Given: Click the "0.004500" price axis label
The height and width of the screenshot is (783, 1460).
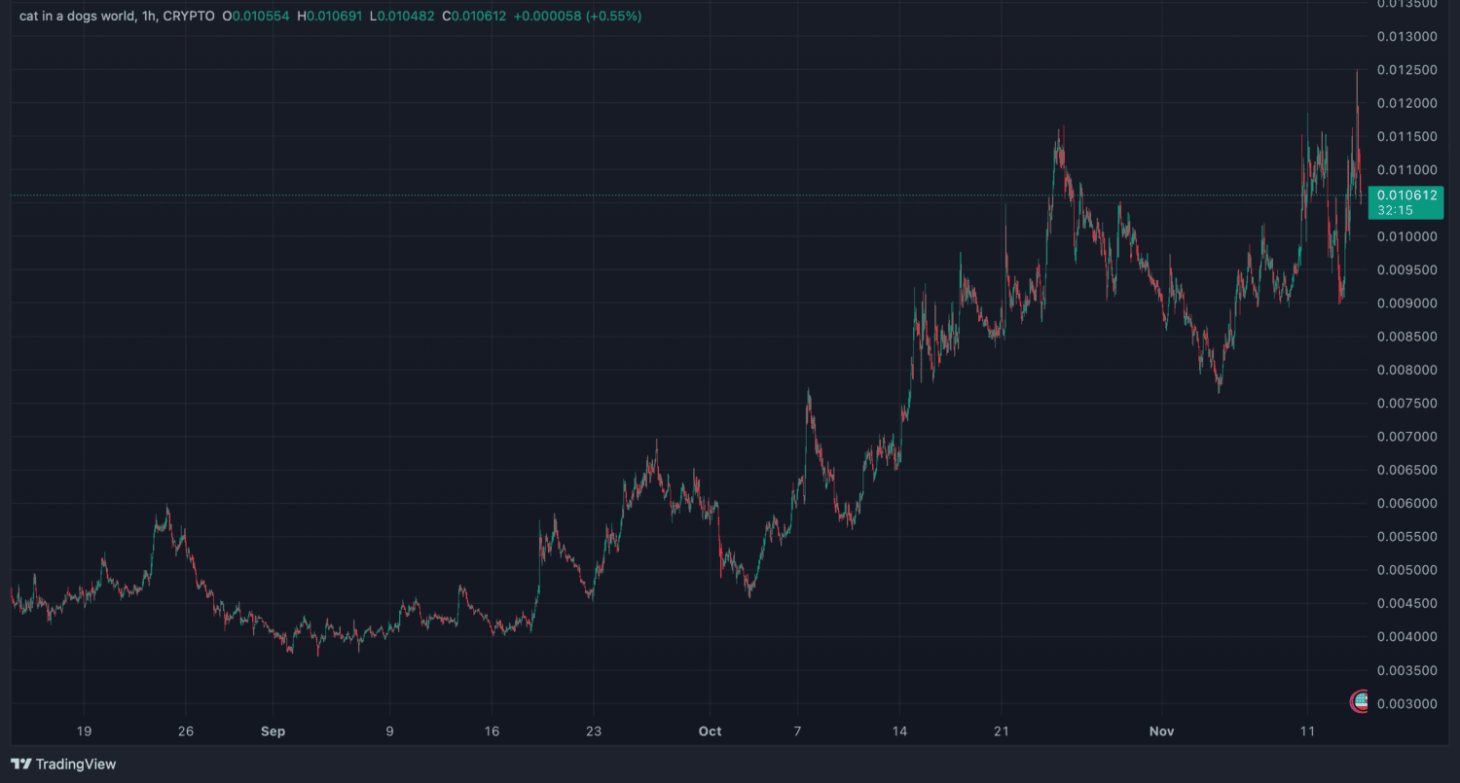Looking at the screenshot, I should [1409, 603].
